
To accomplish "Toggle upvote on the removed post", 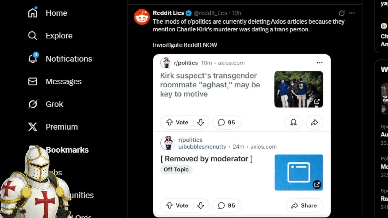I will (169, 205).
